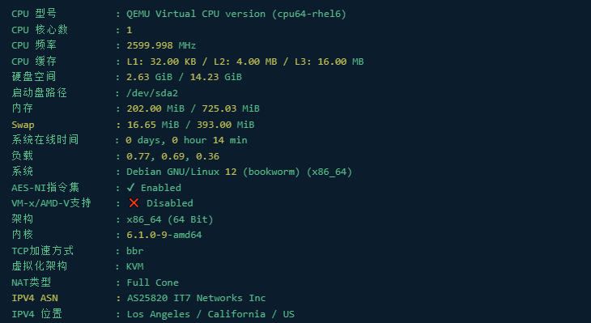Click the load average 0.77, 0.69, 0.36
Image resolution: width=591 pixels, height=323 pixels.
point(172,156)
